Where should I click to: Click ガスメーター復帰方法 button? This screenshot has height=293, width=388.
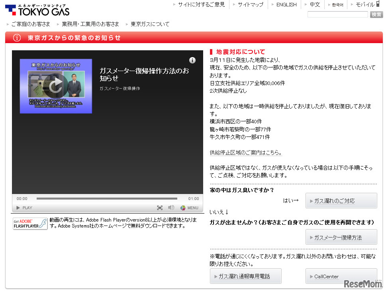point(341,237)
